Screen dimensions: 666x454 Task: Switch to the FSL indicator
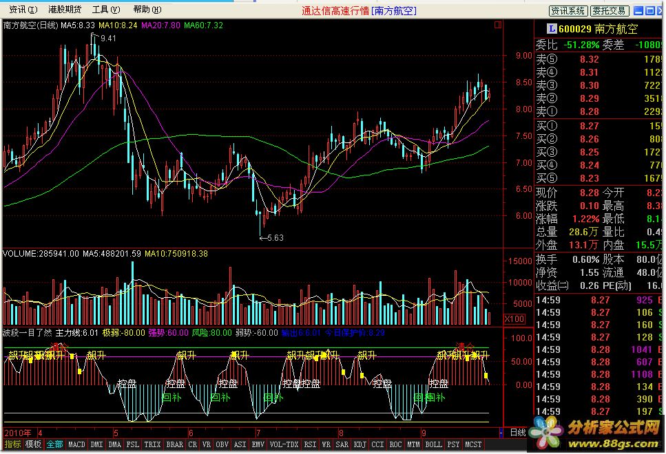(132, 444)
